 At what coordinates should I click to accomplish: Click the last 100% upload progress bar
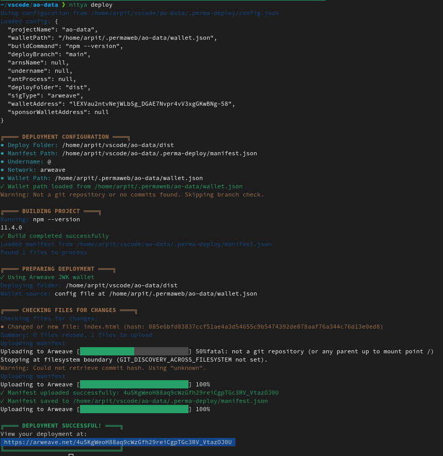[134, 409]
